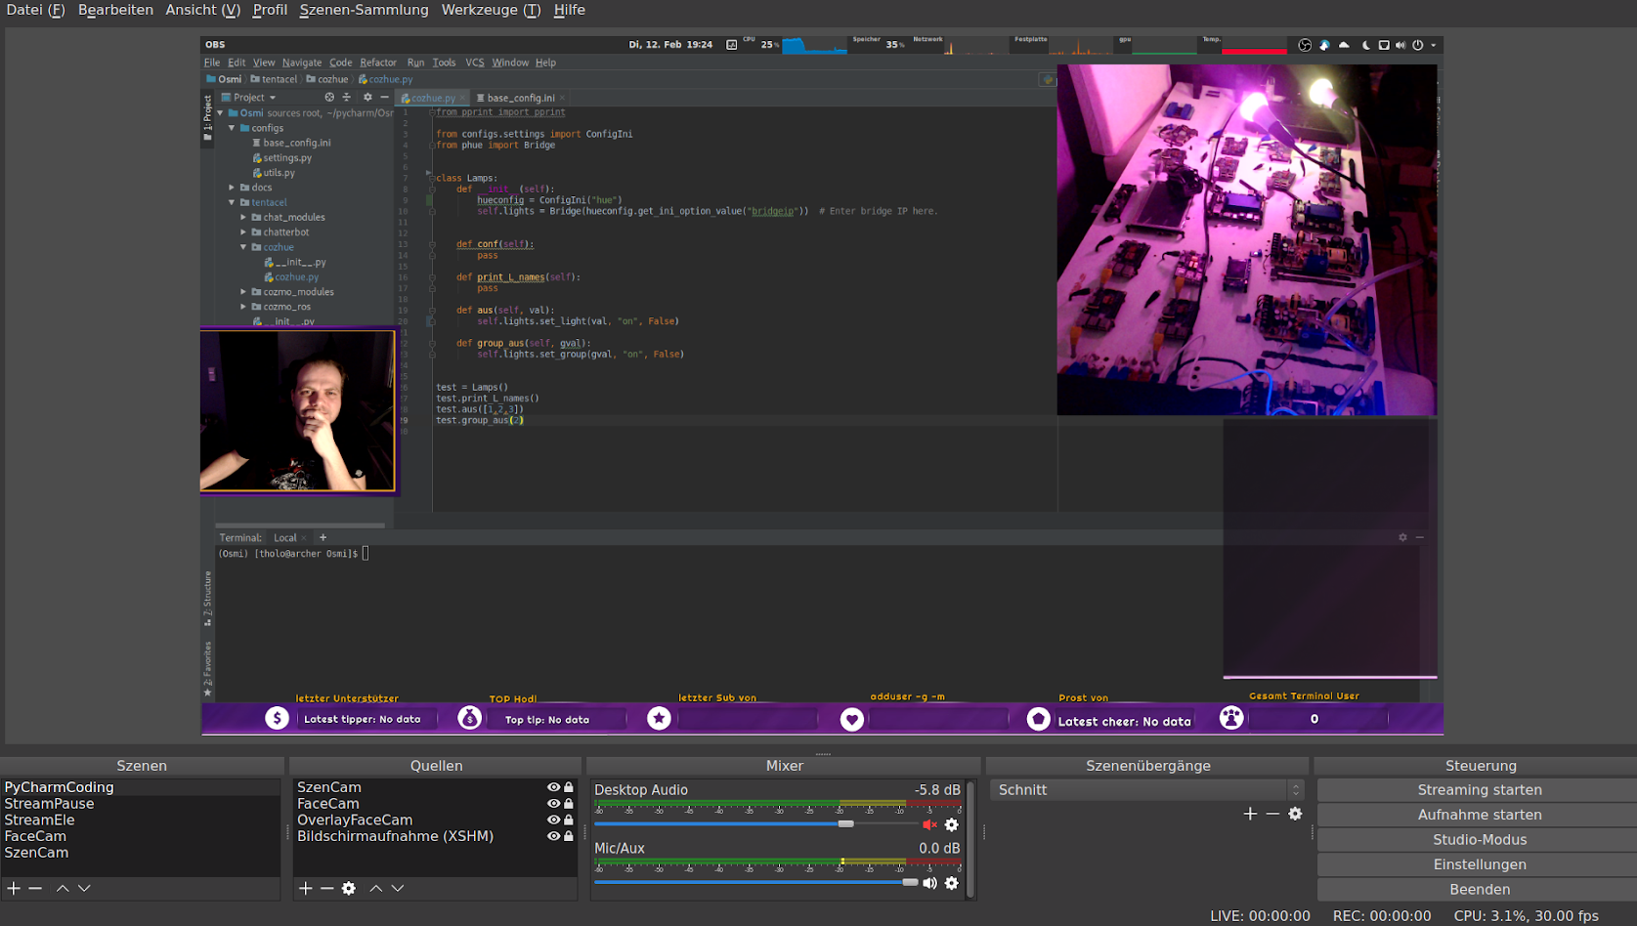Click Aufnahme starten button
Screen dimensions: 1637x926
coord(1480,815)
